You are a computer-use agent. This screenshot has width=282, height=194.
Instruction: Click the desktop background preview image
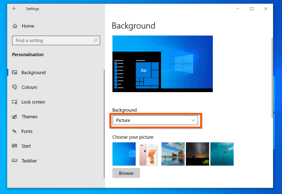tap(162, 64)
